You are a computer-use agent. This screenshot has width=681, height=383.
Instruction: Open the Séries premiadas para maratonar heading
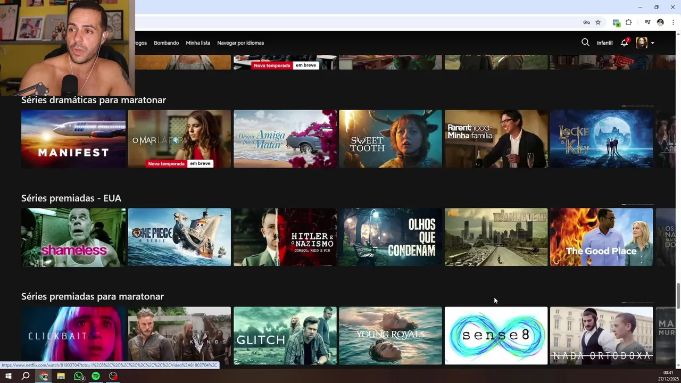click(x=93, y=296)
